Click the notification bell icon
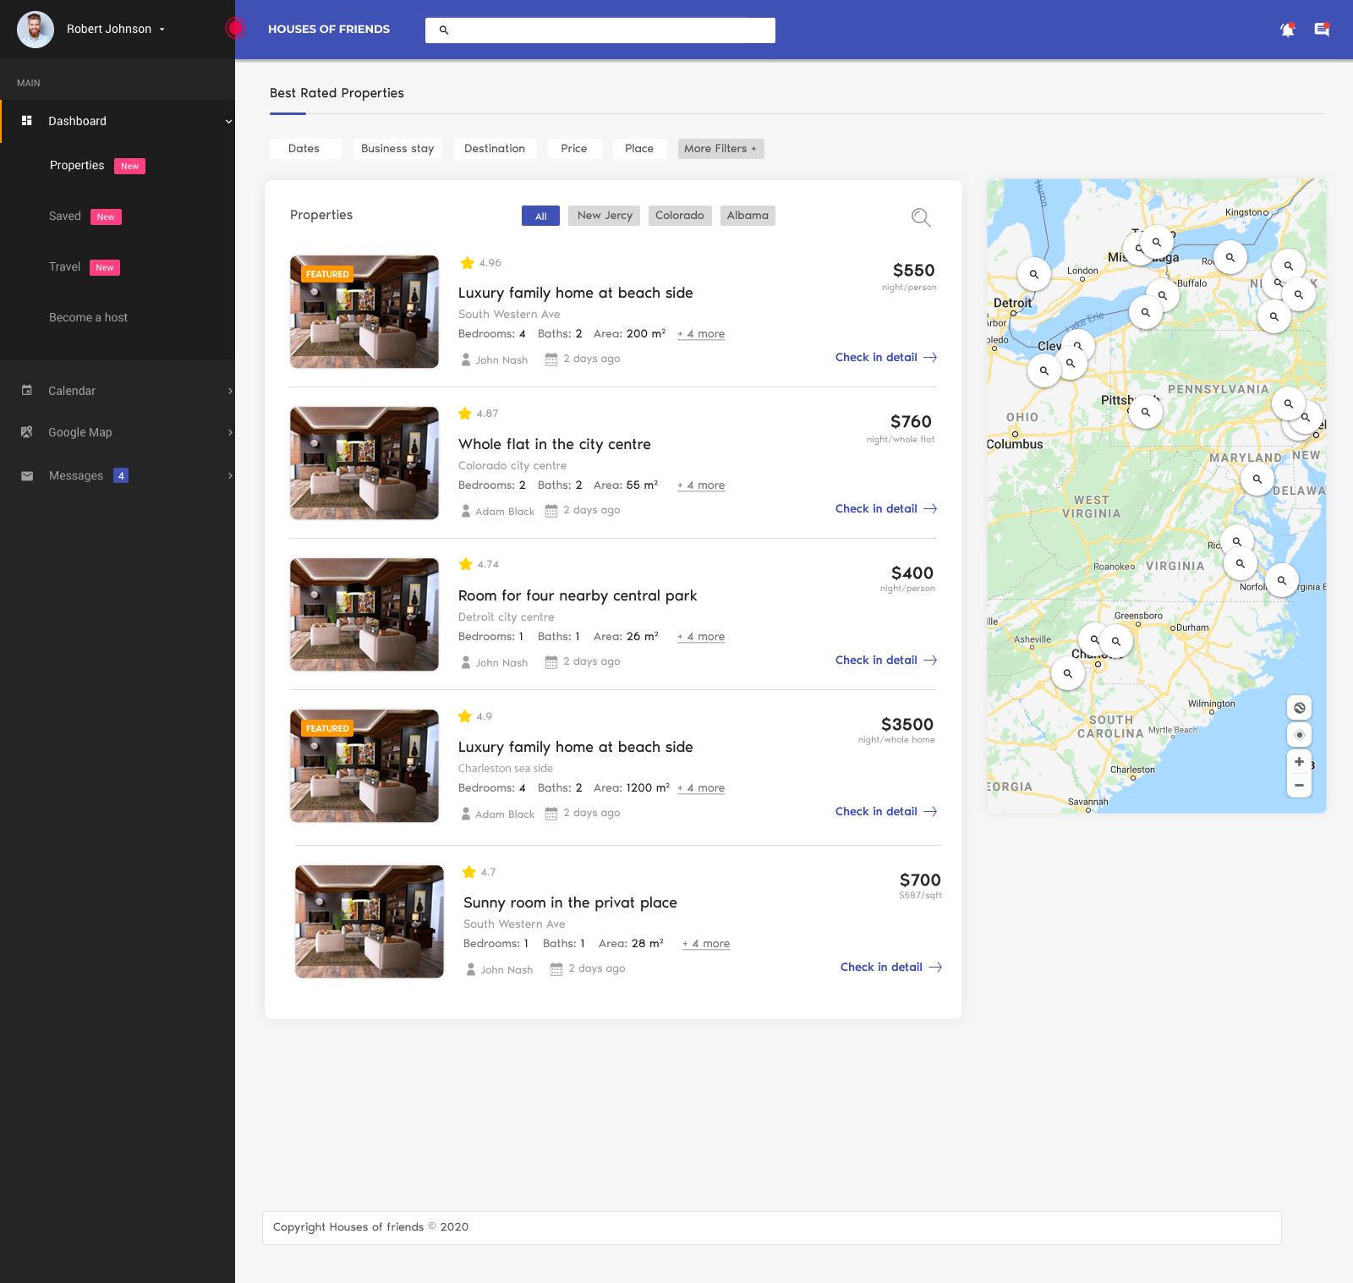The height and width of the screenshot is (1283, 1353). tap(1287, 30)
